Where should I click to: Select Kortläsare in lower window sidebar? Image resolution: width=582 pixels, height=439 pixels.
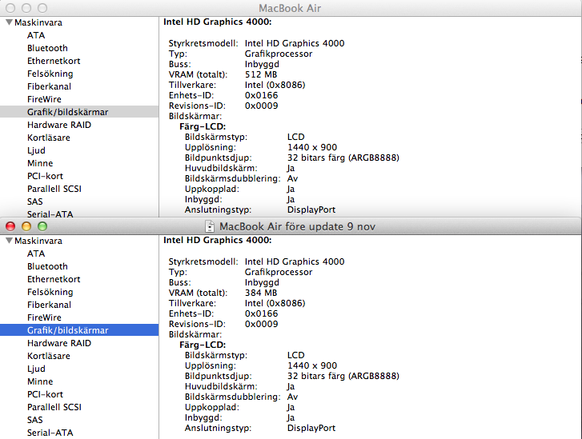49,356
